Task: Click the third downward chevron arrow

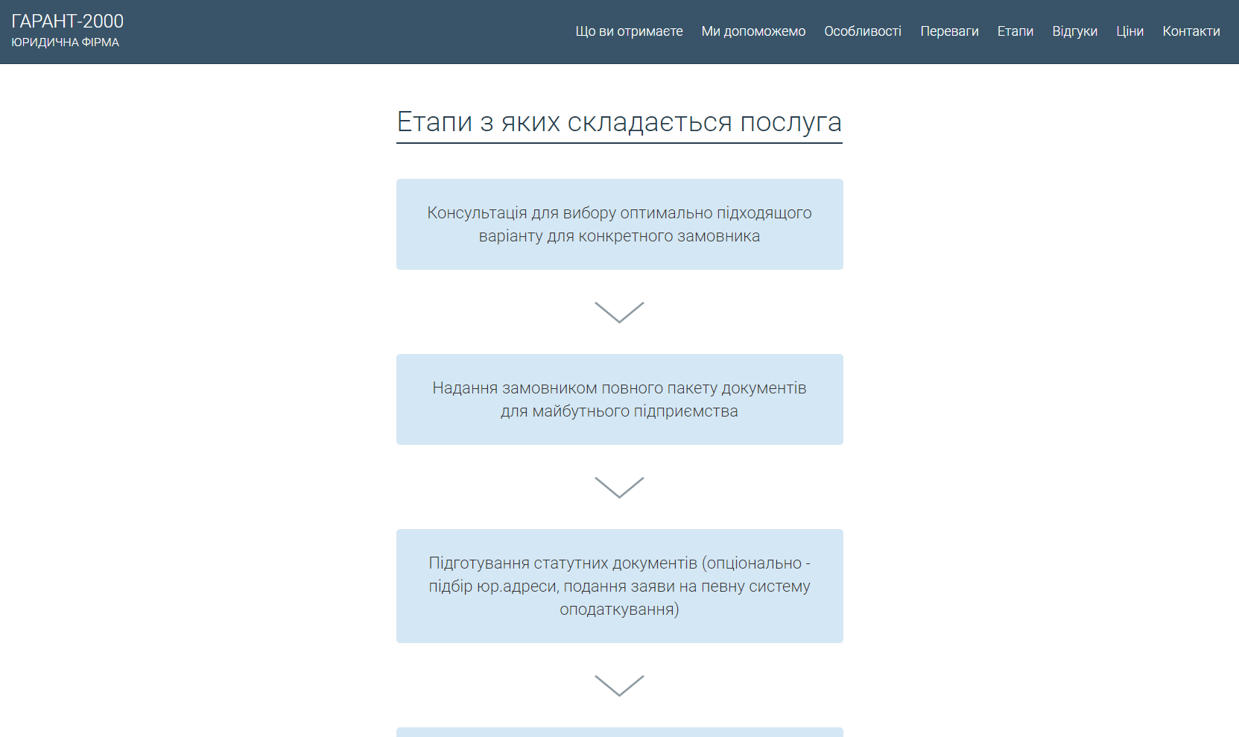Action: click(x=619, y=683)
